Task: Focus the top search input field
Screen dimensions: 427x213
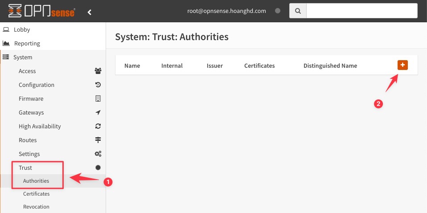Action: pos(362,11)
